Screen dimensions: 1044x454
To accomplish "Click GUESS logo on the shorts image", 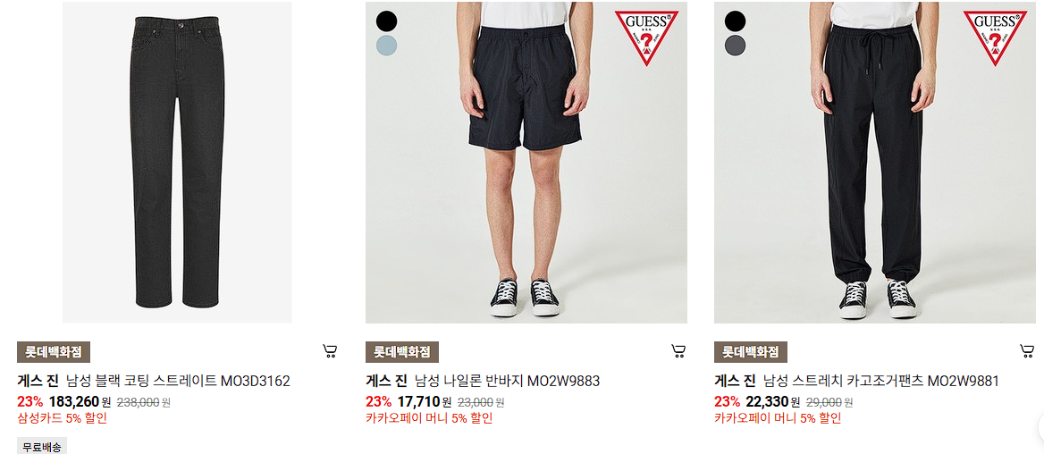I will pos(646,38).
